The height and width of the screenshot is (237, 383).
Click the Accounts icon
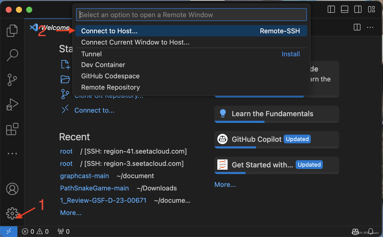click(x=12, y=189)
